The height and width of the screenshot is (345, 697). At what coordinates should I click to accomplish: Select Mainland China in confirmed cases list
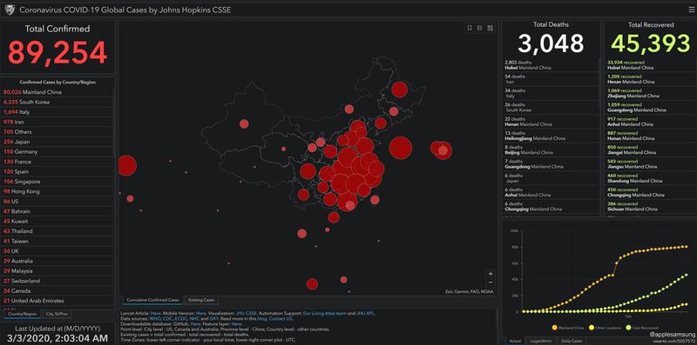coord(57,92)
